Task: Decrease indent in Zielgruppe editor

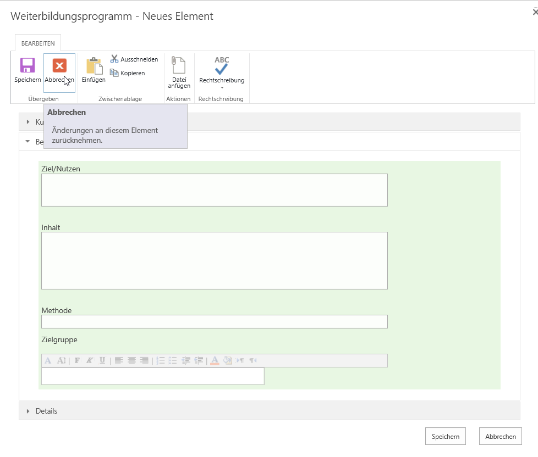Action: coord(186,360)
